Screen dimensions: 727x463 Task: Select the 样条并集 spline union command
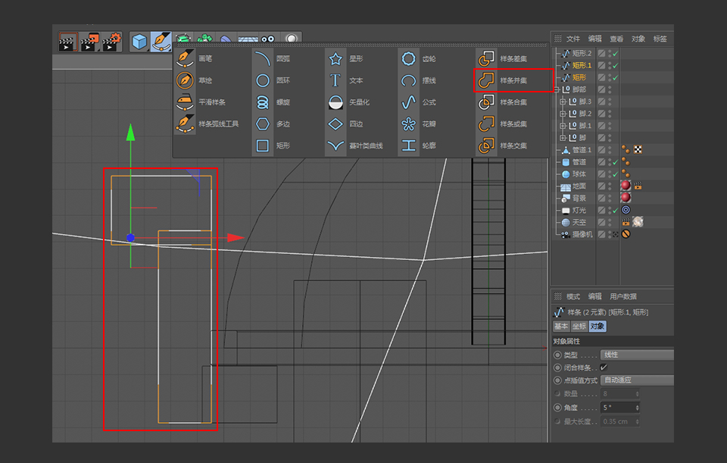[x=513, y=80]
